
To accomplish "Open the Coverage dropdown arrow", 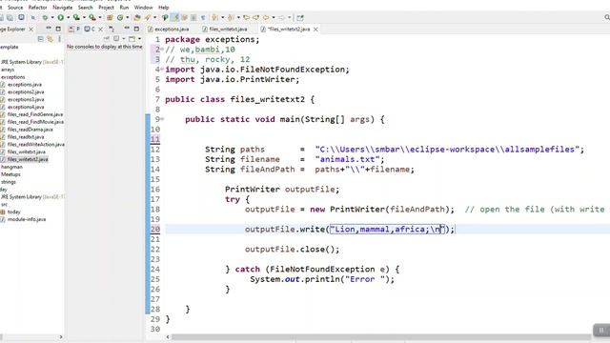I will click(x=84, y=17).
